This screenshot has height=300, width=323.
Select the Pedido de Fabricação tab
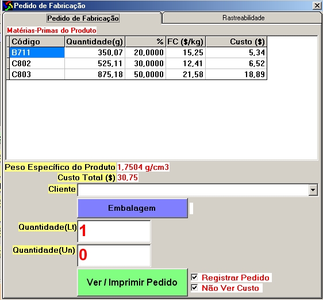tap(83, 18)
